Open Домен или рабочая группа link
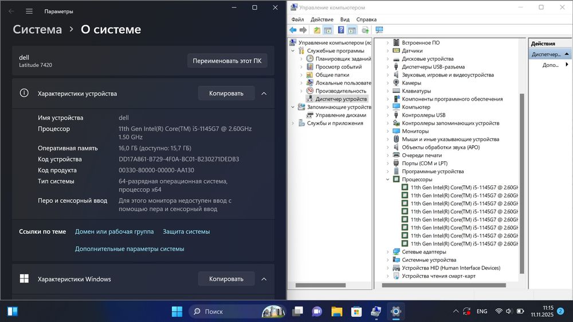The image size is (573, 322). click(115, 232)
